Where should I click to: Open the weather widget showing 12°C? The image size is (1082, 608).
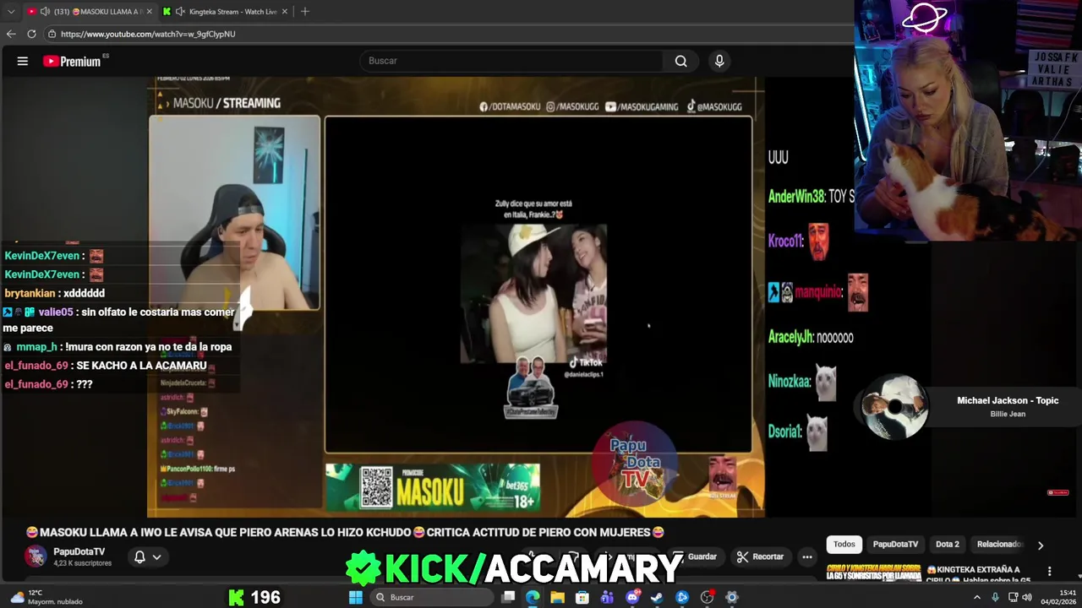coord(46,597)
